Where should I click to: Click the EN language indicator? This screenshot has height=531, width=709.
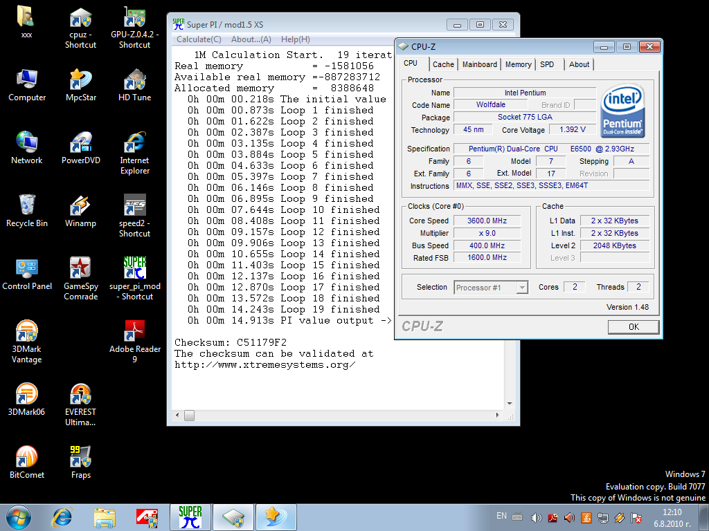[501, 516]
